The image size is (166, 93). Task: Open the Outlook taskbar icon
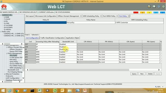pyautogui.click(x=63, y=91)
